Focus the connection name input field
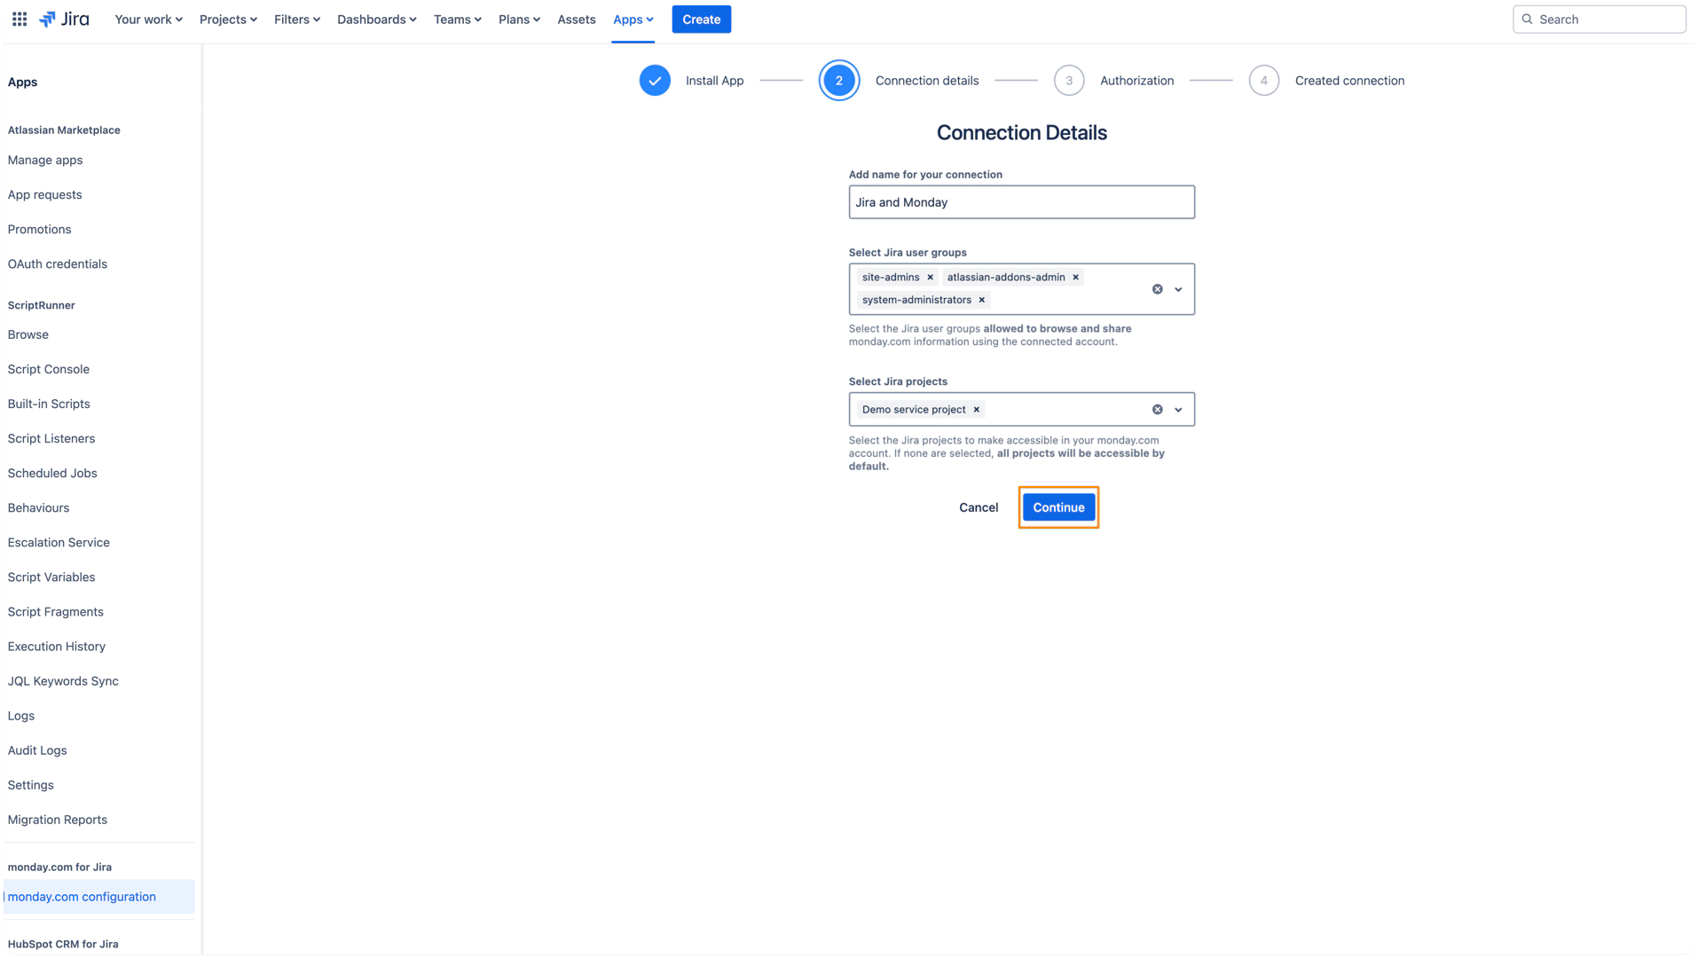Screen dimensions: 1698x958 pos(1021,202)
